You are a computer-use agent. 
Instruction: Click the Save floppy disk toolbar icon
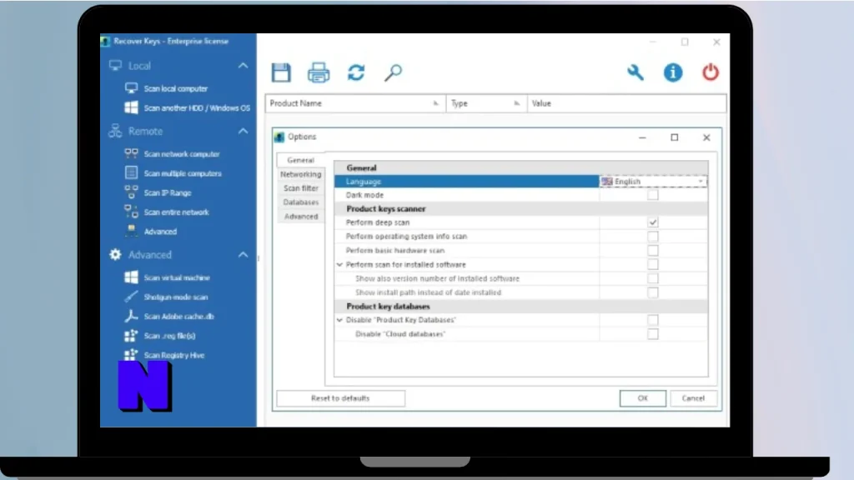click(x=281, y=72)
